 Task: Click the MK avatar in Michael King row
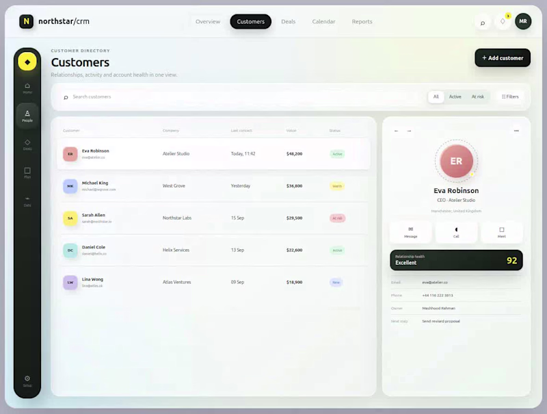click(x=70, y=186)
